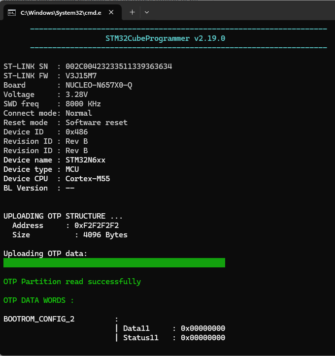The image size is (335, 356).
Task: Click the OTP DATA WORDS heading
Action: 38,300
